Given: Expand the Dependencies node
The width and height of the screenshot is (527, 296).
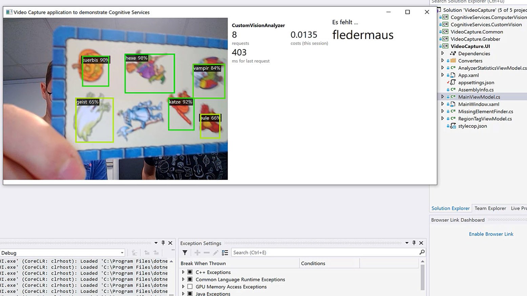Looking at the screenshot, I should pos(442,53).
